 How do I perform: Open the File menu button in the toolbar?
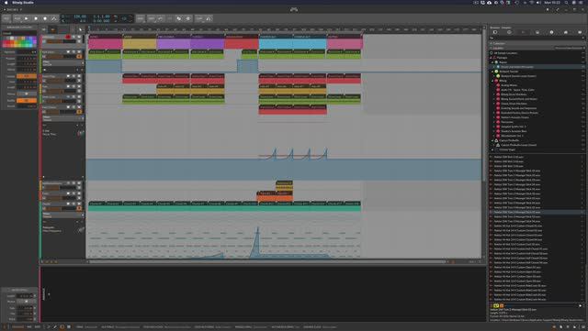point(6,18)
